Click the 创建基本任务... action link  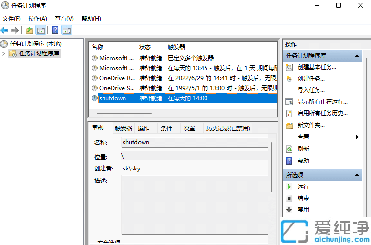point(317,67)
